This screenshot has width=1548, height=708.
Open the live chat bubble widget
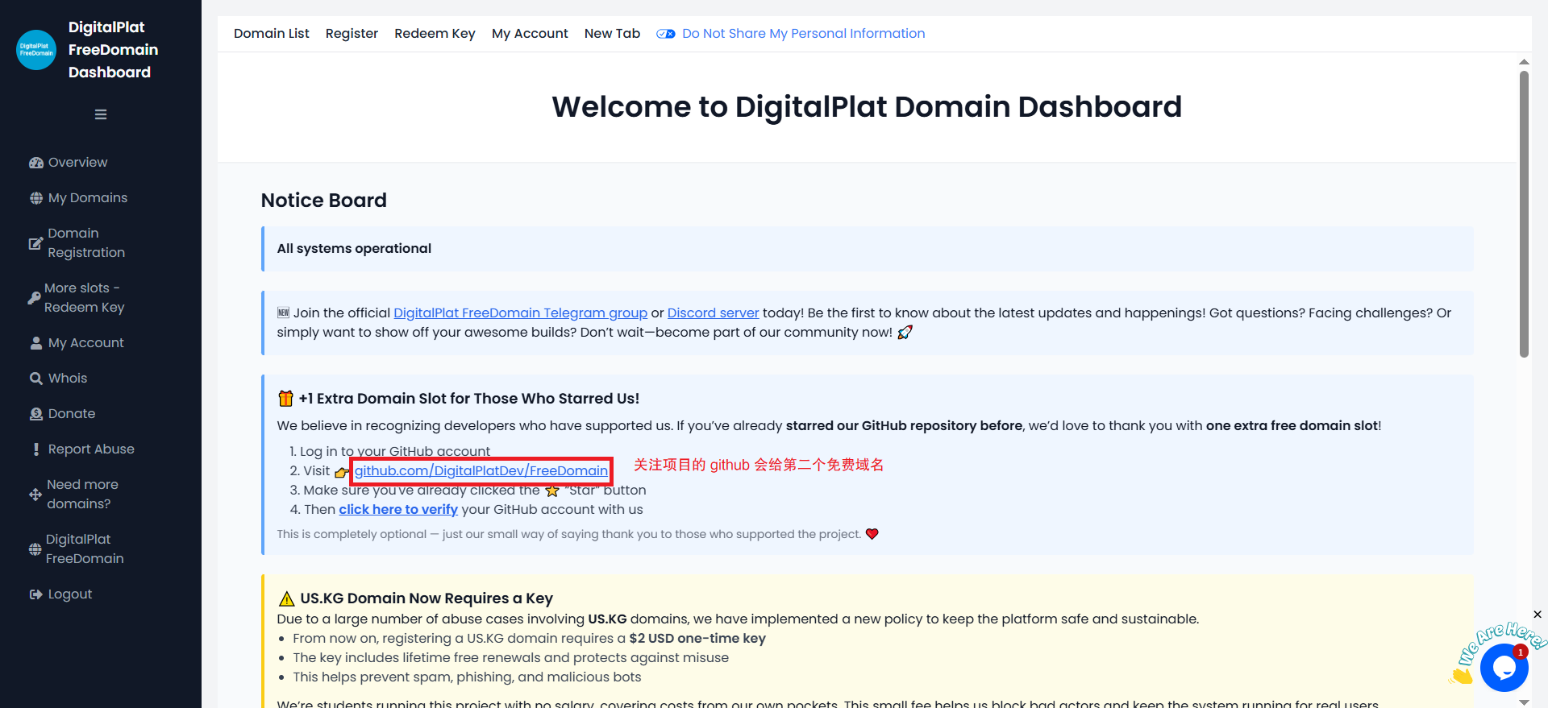pyautogui.click(x=1504, y=668)
